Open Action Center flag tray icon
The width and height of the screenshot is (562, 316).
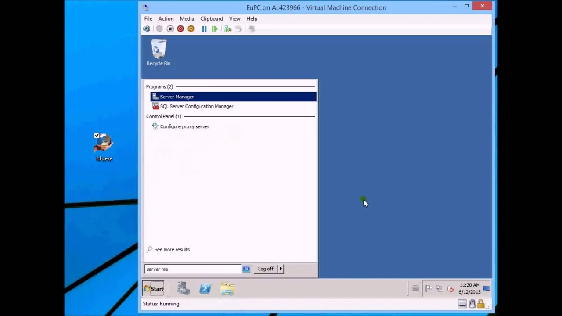[429, 289]
